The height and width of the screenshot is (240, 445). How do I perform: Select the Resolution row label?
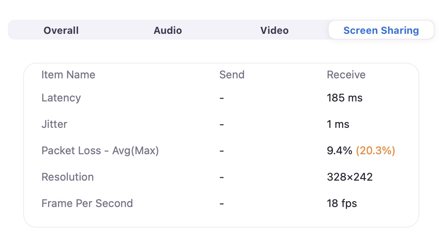click(67, 177)
